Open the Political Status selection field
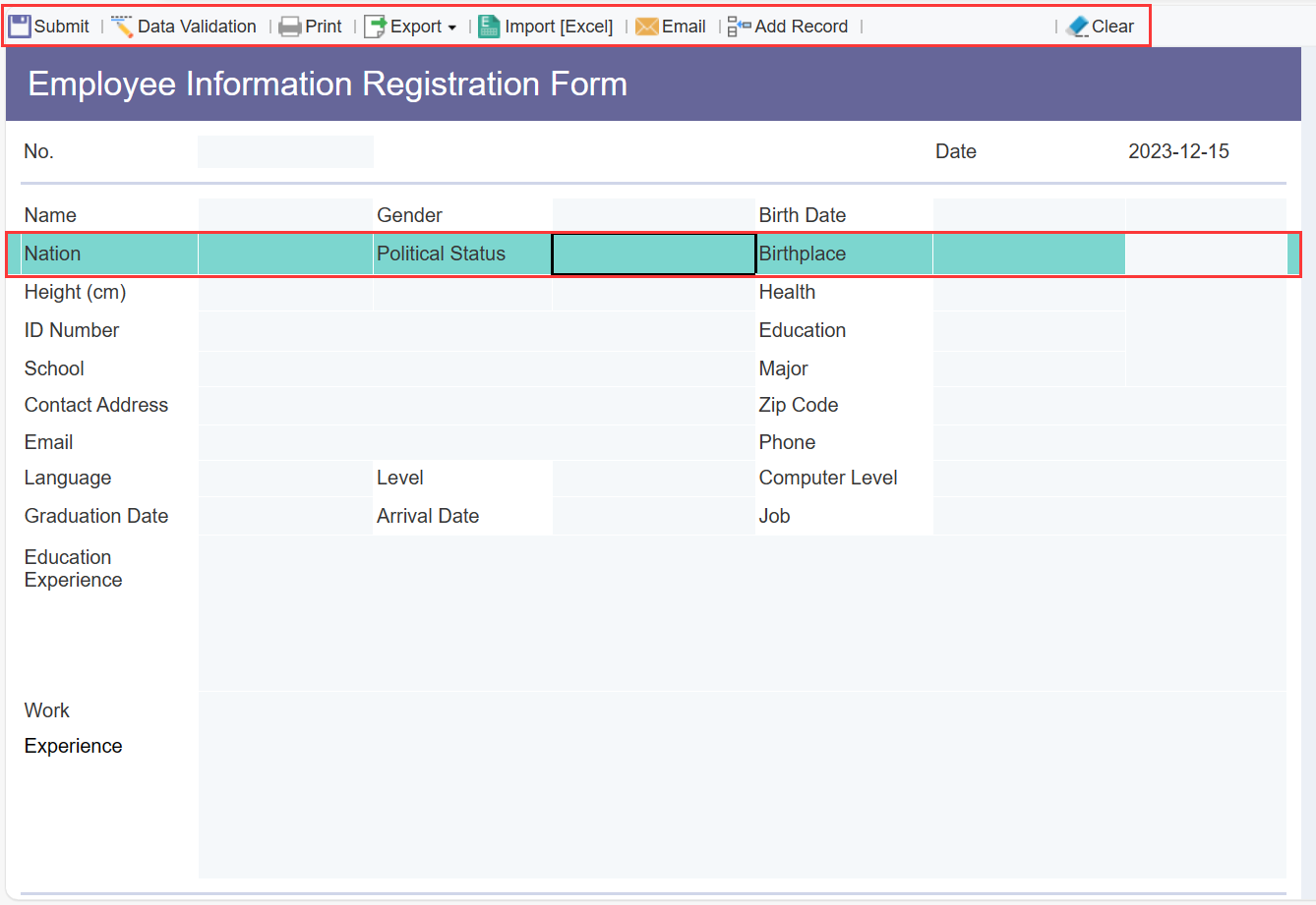Screen dimensions: 1316x905 pos(653,254)
